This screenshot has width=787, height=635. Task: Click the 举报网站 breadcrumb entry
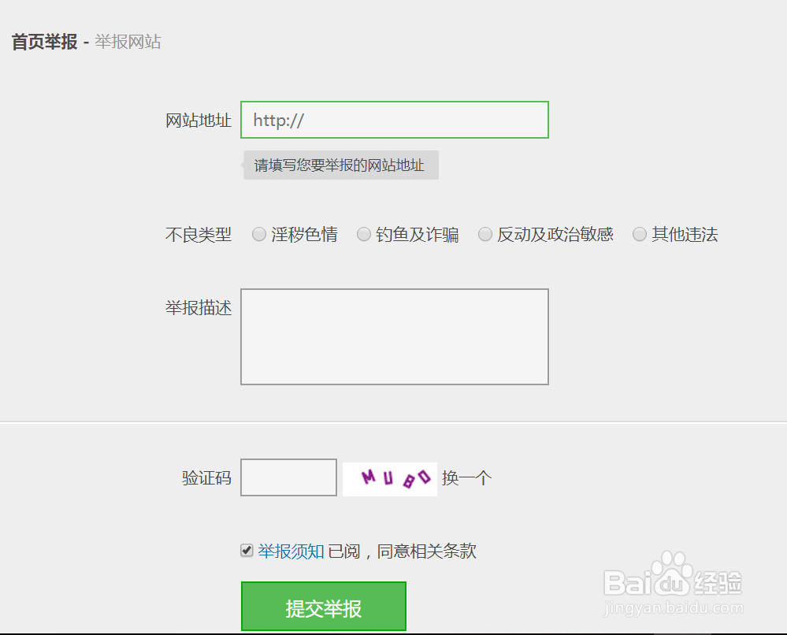click(126, 42)
